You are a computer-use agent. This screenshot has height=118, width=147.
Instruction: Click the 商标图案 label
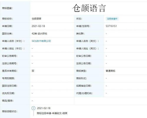(x=7, y=8)
